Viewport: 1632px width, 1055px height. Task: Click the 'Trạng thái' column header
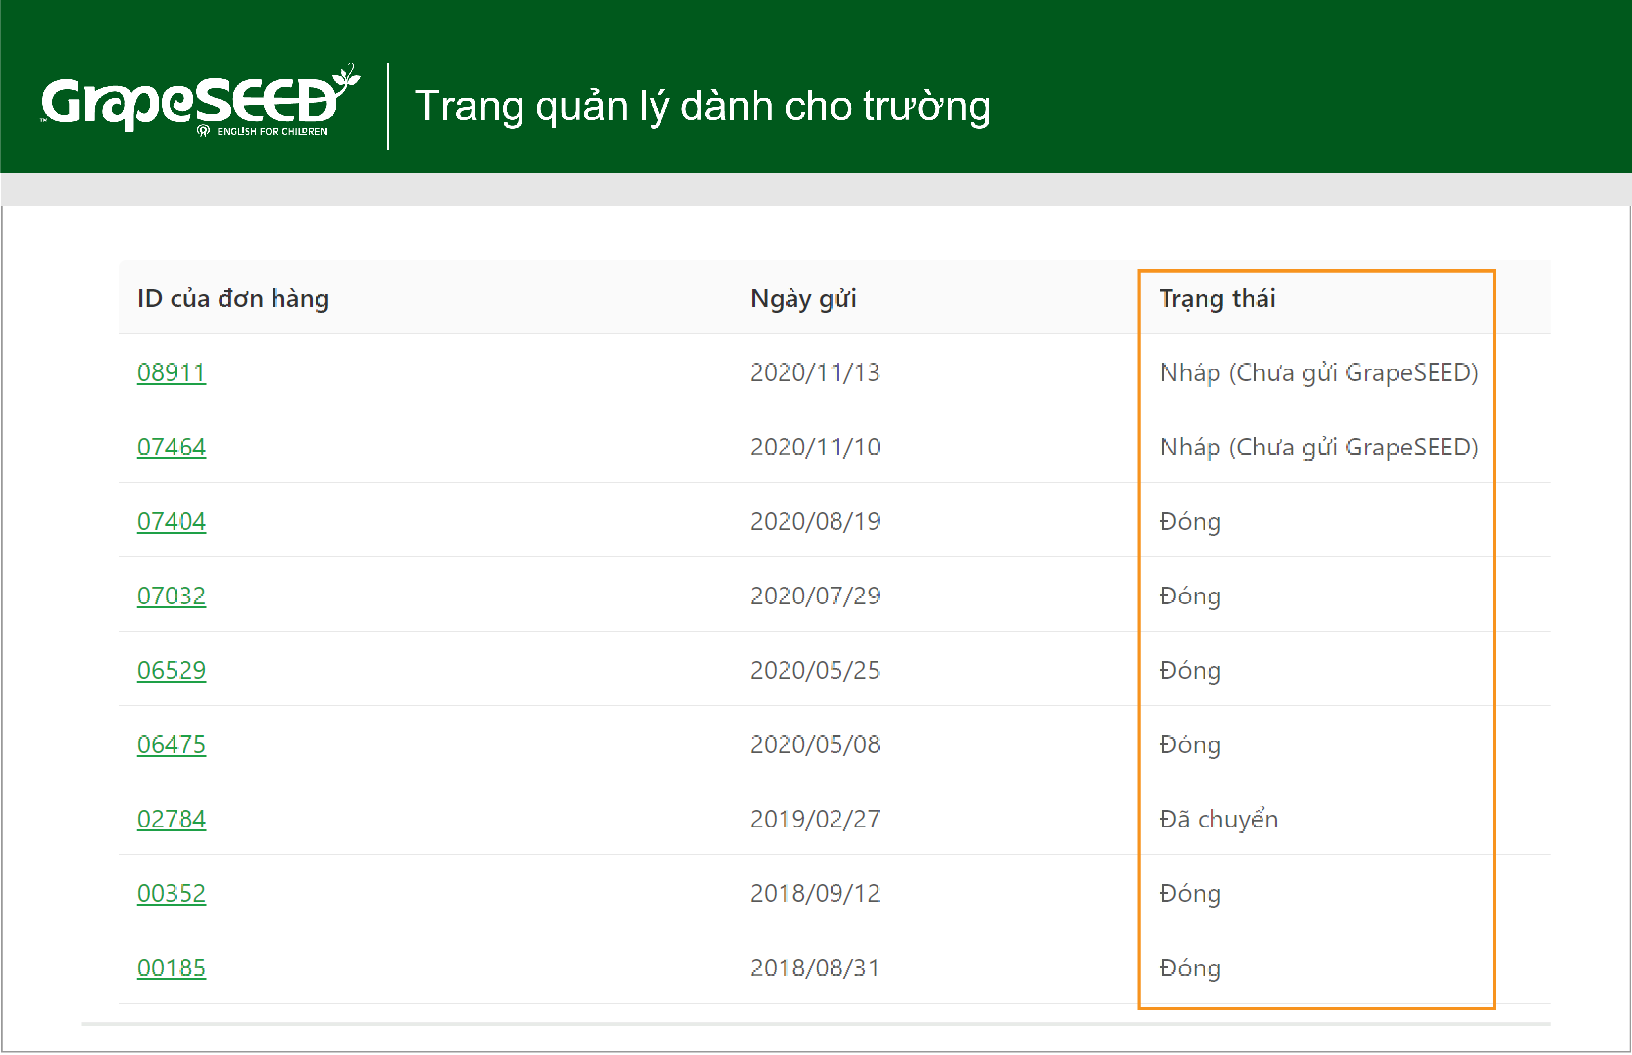coord(1217,299)
